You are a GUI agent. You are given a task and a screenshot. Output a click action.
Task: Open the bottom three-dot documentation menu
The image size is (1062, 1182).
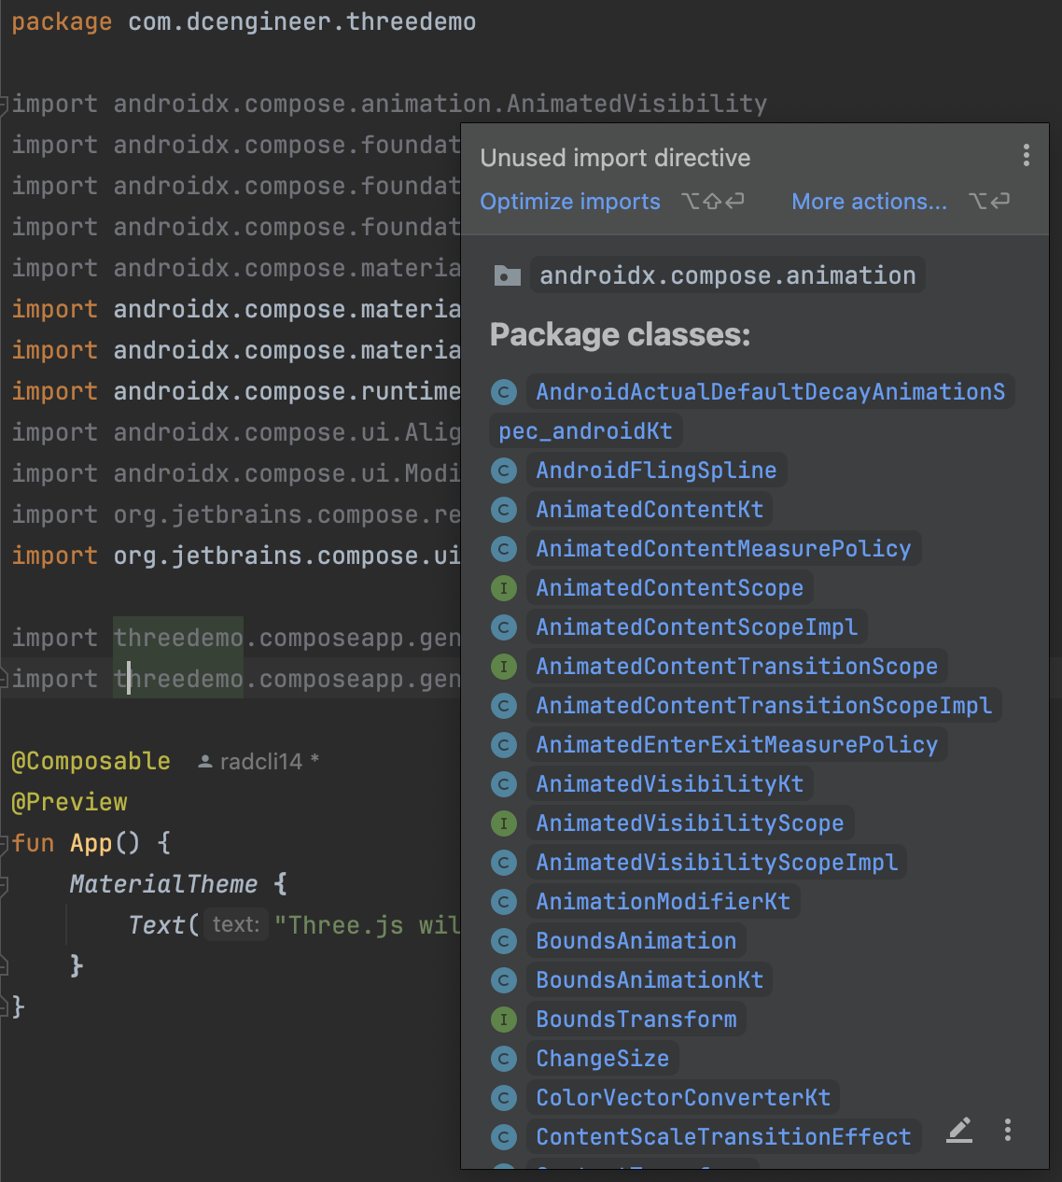point(1008,1131)
